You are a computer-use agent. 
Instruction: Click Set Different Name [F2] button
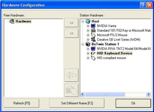tap(77, 103)
